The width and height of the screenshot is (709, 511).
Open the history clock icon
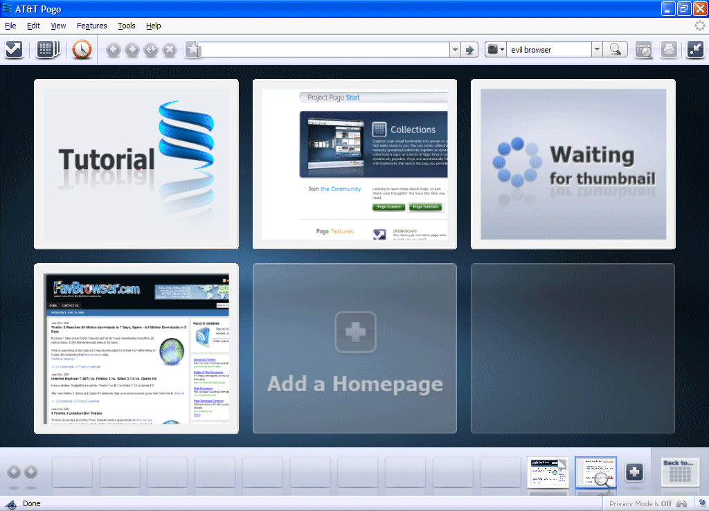pyautogui.click(x=82, y=50)
